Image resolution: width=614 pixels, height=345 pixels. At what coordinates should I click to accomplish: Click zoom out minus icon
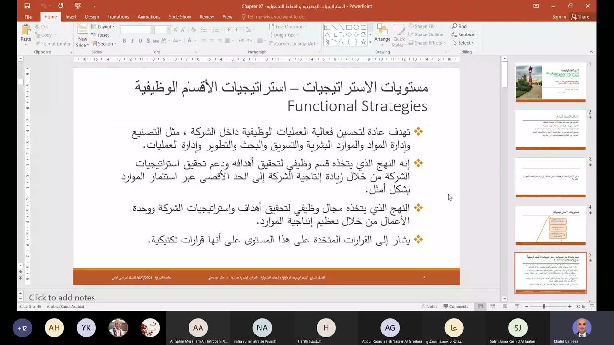(x=526, y=306)
